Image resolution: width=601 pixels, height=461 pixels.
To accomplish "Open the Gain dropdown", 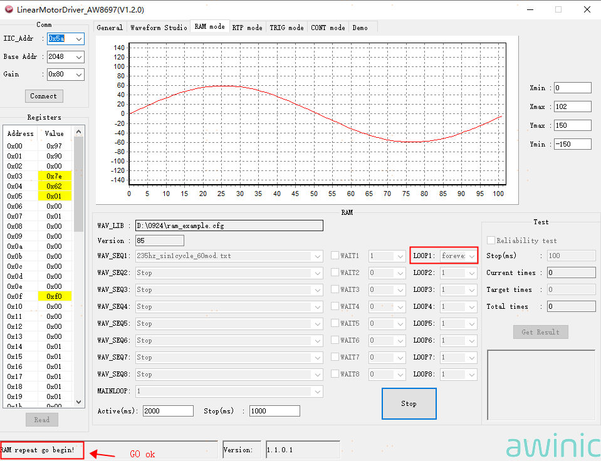I will tap(78, 75).
